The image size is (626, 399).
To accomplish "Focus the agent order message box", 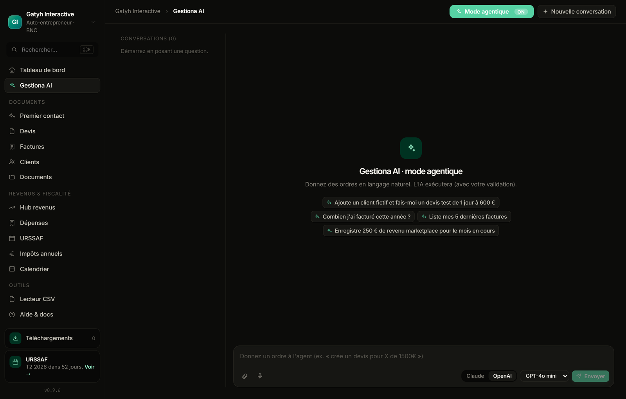I will pyautogui.click(x=423, y=356).
